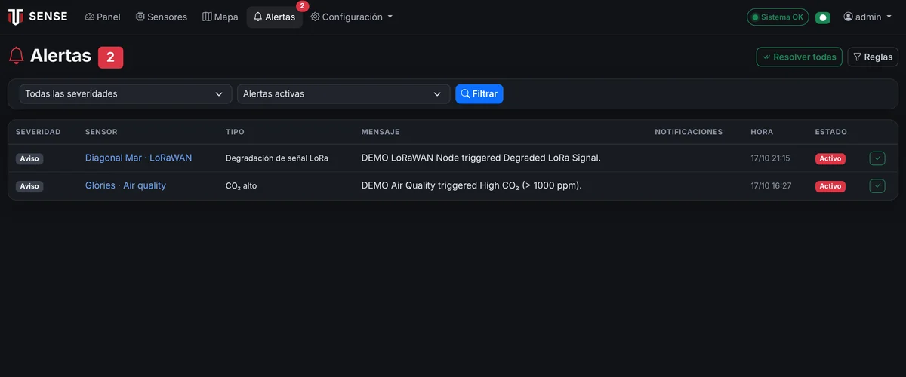Open the Diagonal Mar · LoRaWAN sensor link
This screenshot has height=377, width=906.
coord(139,158)
